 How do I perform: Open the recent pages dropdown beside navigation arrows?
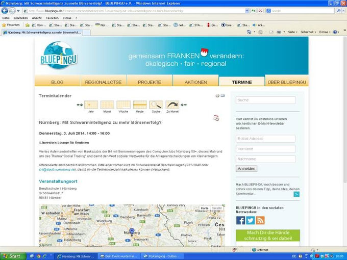pos(18,11)
